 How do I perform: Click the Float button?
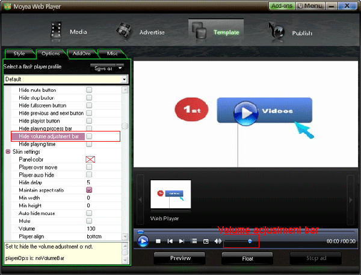coord(247,258)
